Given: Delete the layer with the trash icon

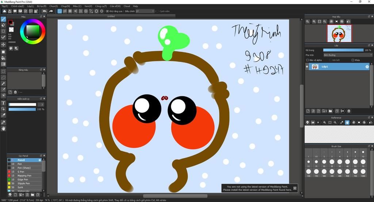Looking at the screenshot, I should click(349, 111).
